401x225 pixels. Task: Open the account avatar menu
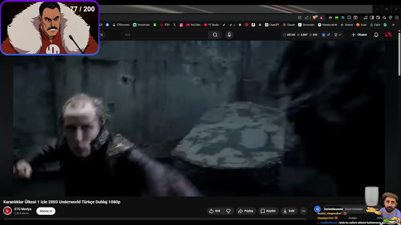(388, 35)
